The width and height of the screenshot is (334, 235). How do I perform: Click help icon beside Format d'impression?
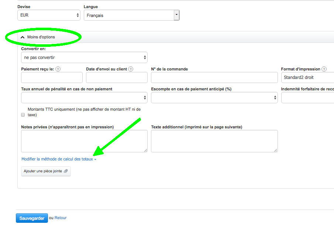324,69
